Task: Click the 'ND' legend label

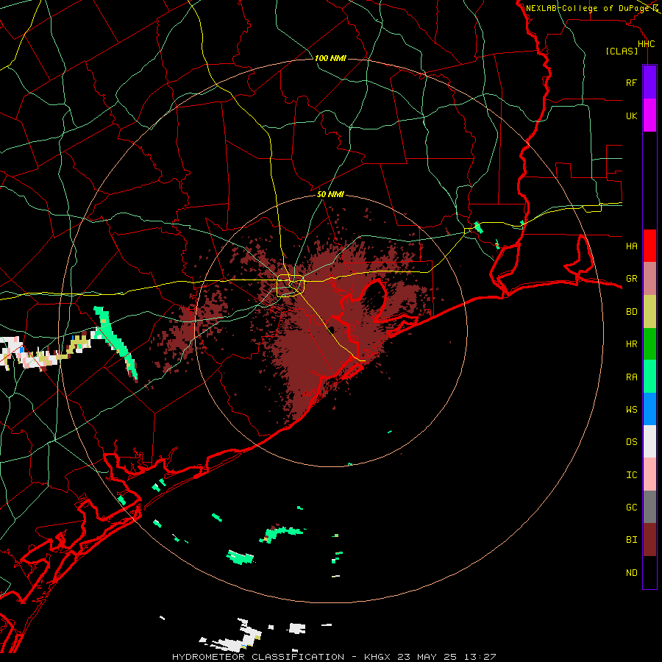Action: tap(631, 572)
